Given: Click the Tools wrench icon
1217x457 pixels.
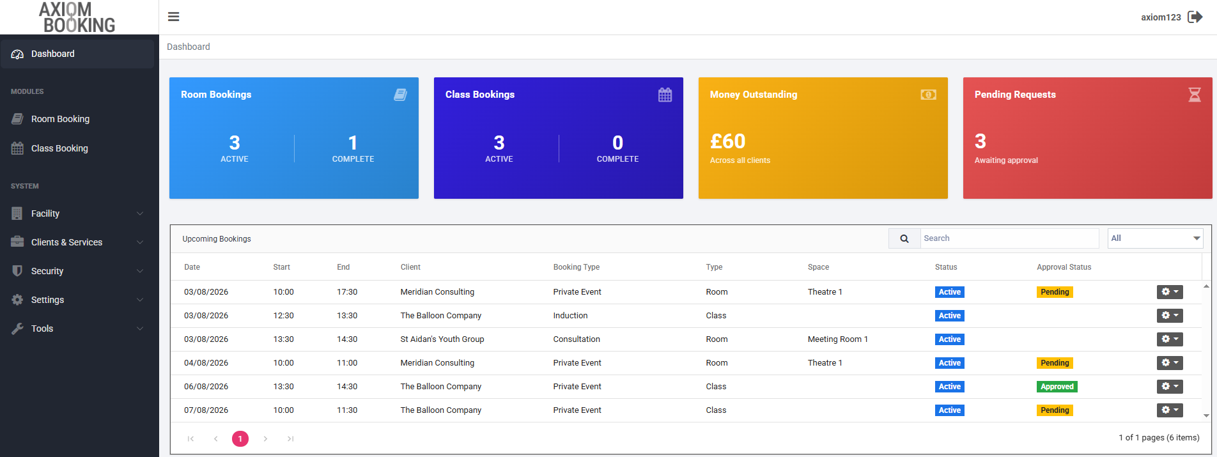Looking at the screenshot, I should coord(17,329).
